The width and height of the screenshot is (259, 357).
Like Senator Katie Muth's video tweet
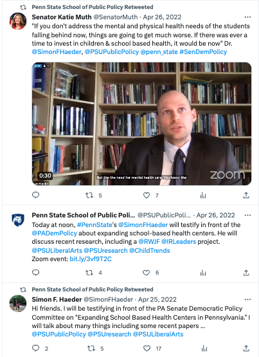point(147,195)
